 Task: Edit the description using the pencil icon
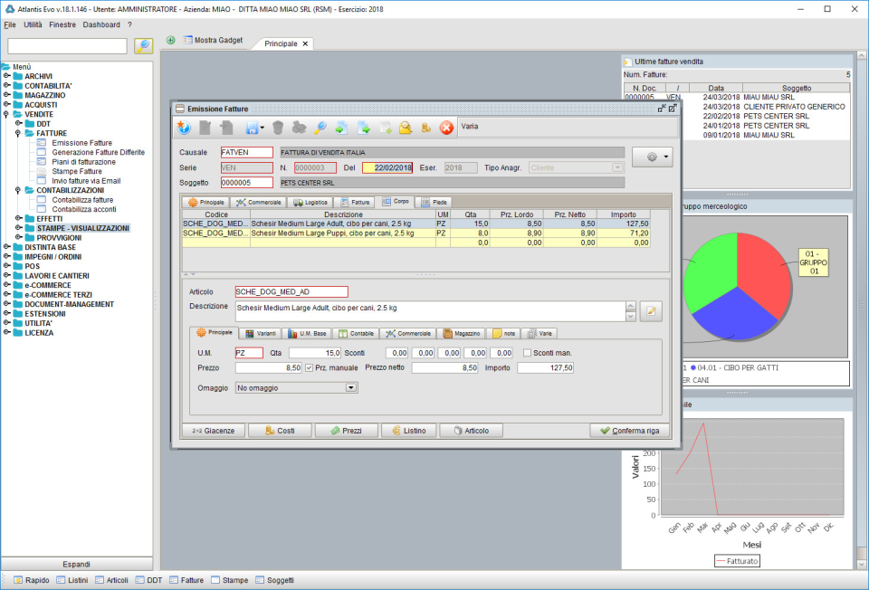(650, 310)
